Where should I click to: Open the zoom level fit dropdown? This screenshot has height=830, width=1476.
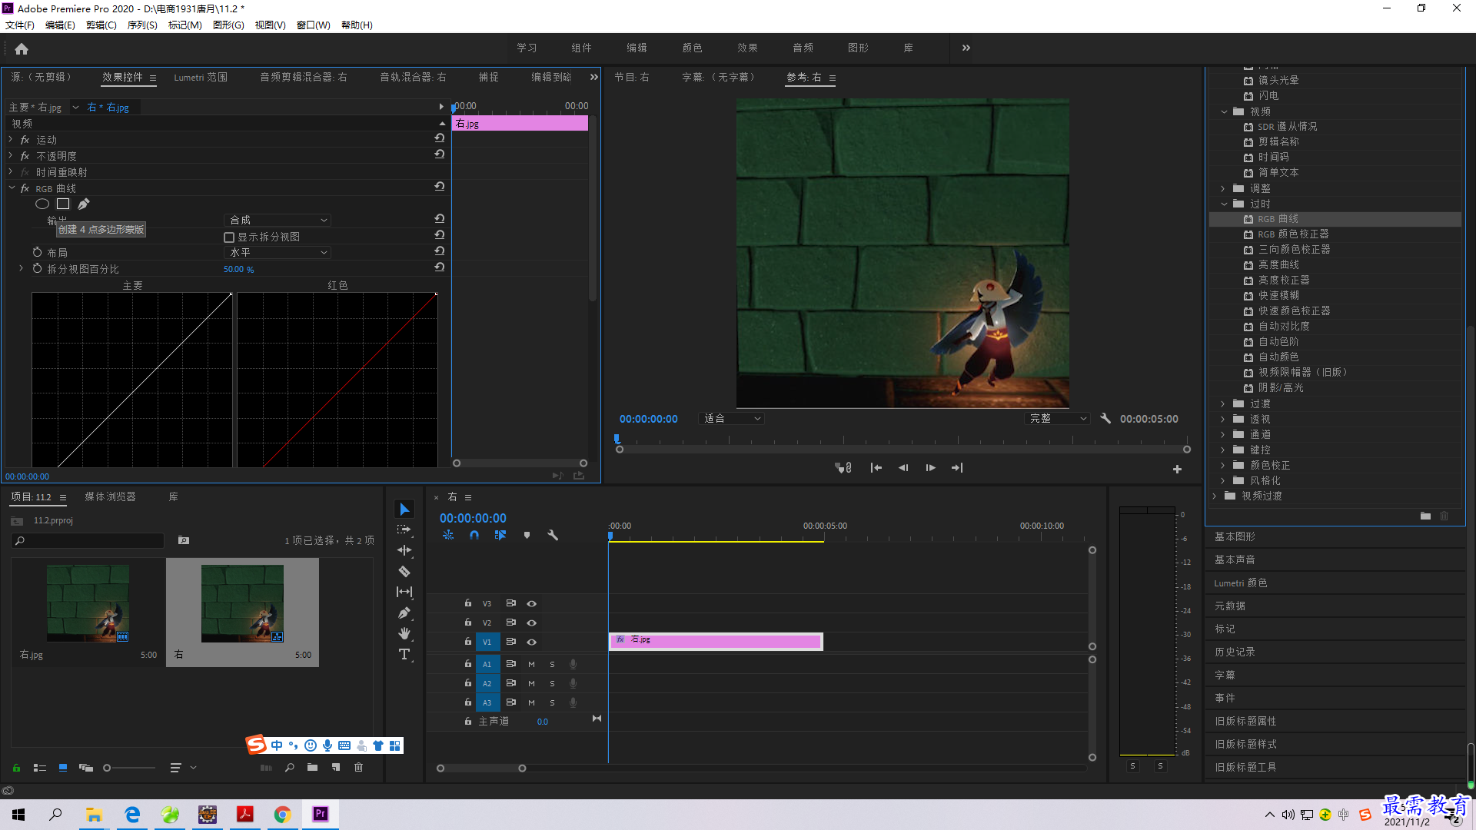pyautogui.click(x=732, y=419)
